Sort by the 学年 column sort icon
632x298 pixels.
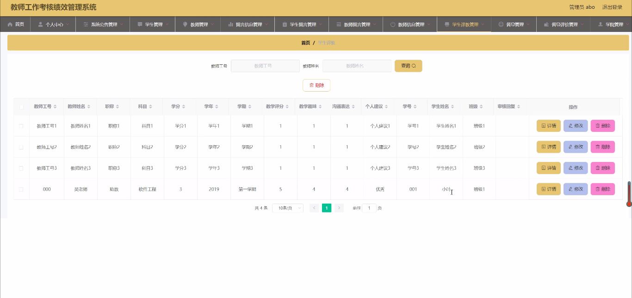click(217, 107)
